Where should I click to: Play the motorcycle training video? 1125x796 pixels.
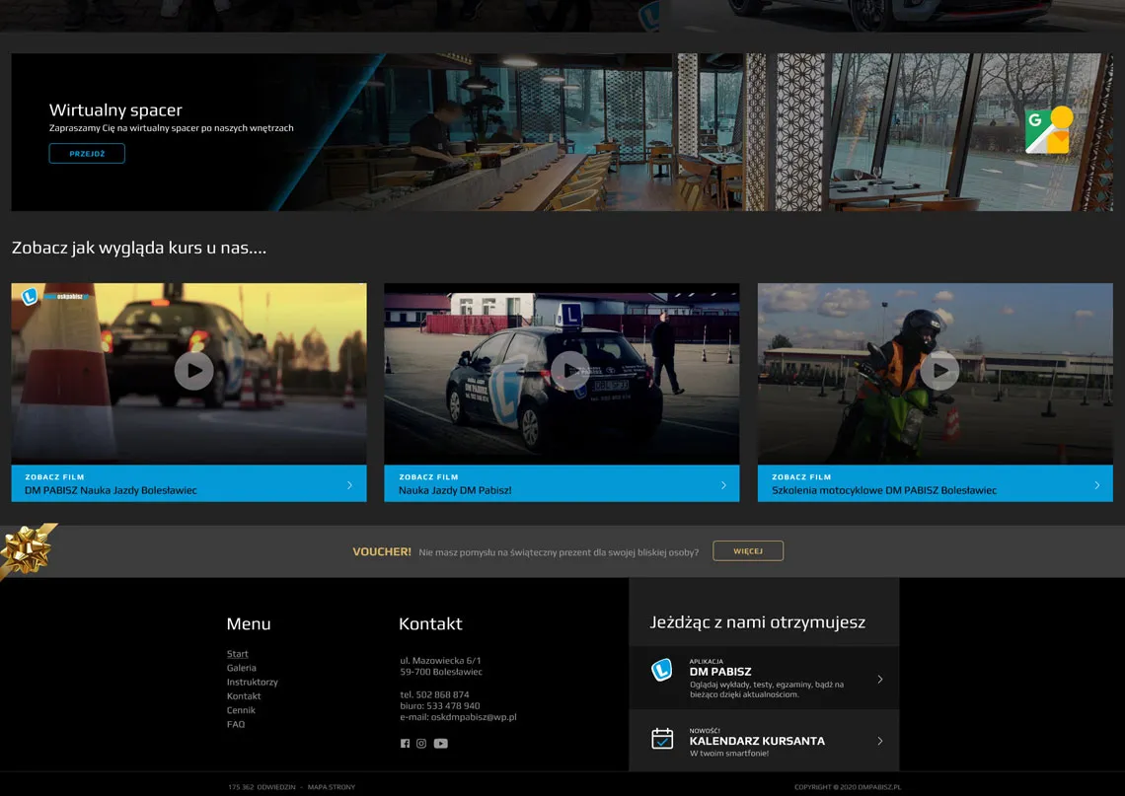coord(939,371)
